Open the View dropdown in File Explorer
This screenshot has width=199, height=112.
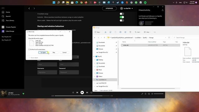pyautogui.click(x=147, y=32)
